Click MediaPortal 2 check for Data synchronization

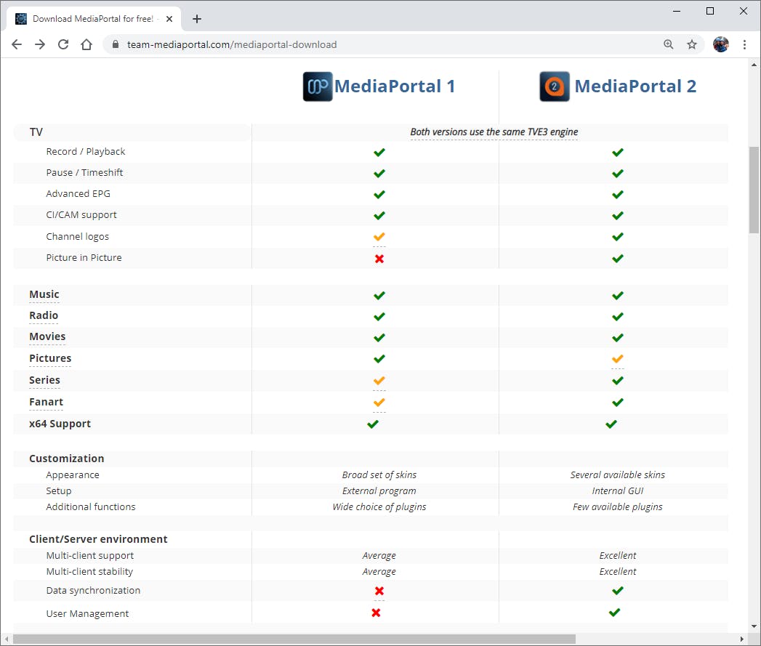click(617, 591)
